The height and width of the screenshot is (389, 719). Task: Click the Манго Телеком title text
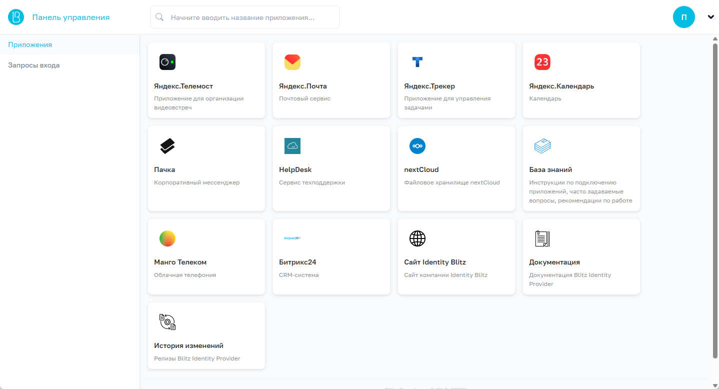coord(180,262)
